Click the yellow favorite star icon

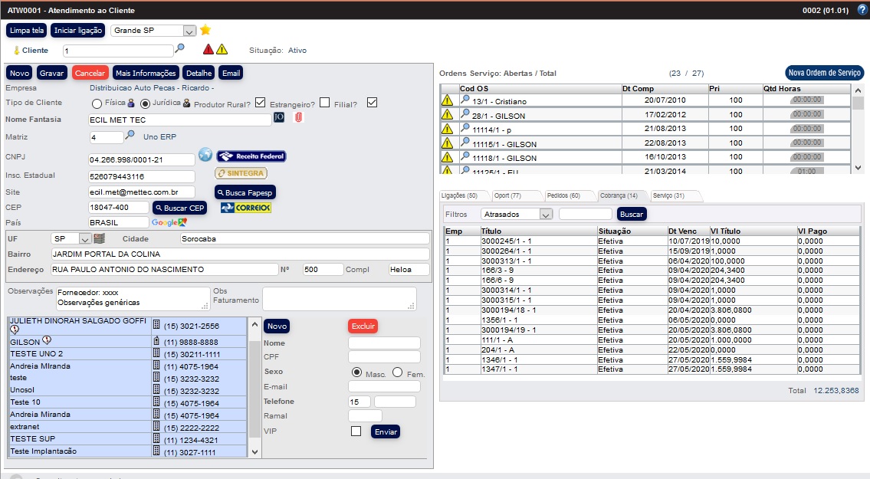pyautogui.click(x=205, y=31)
